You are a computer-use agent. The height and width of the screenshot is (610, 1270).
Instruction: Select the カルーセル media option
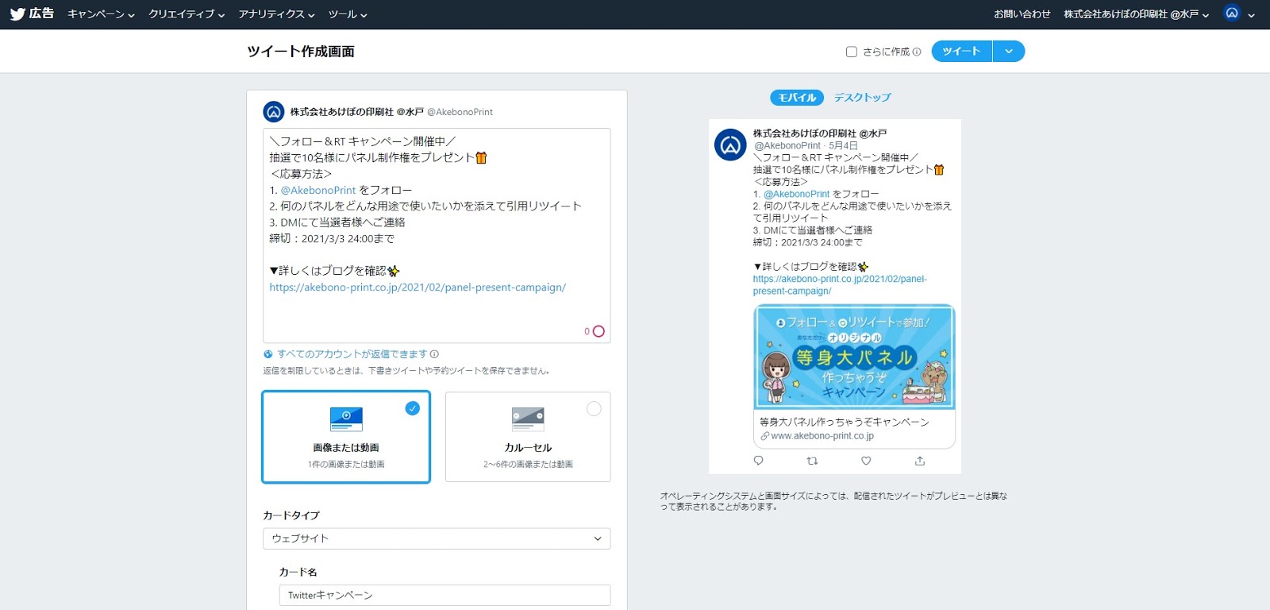[528, 437]
